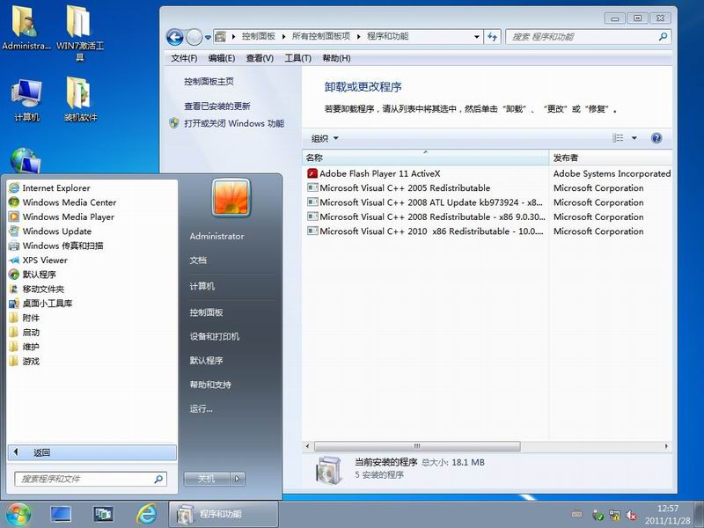704x528 pixels.
Task: Click the 查看已安装的更新 link
Action: point(216,106)
